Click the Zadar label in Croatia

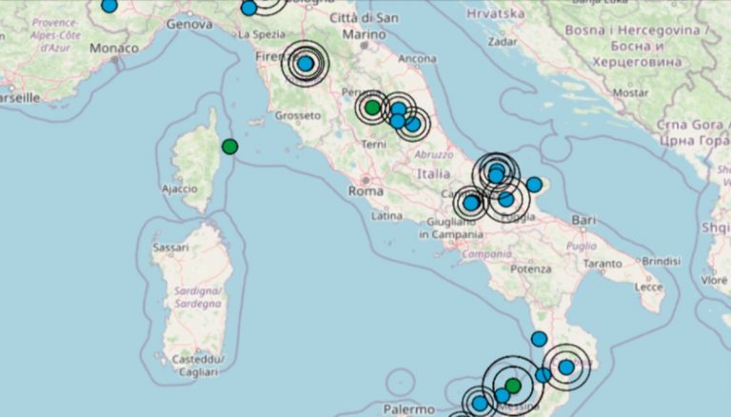coord(502,42)
